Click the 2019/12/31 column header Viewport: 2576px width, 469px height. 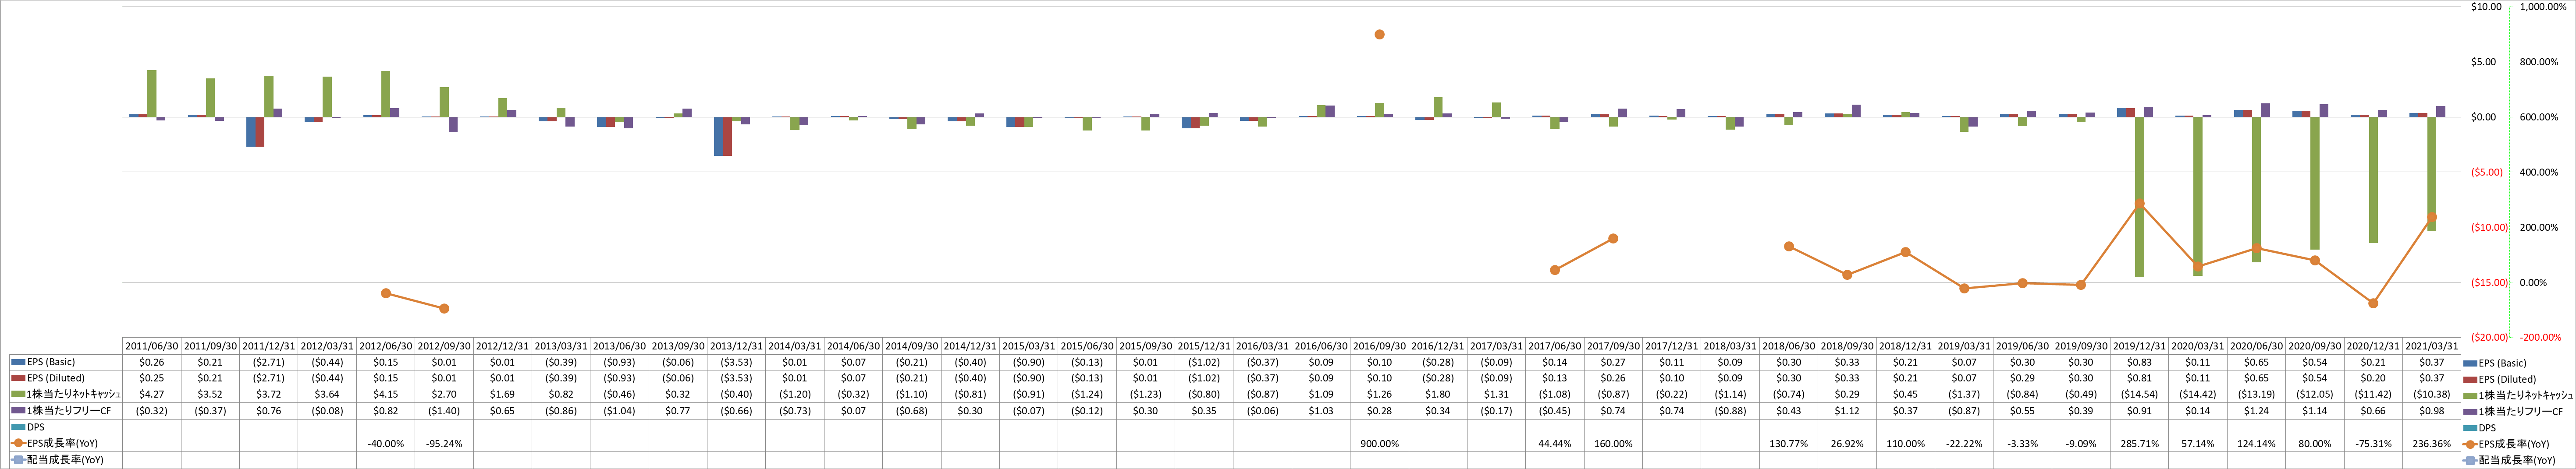2139,346
